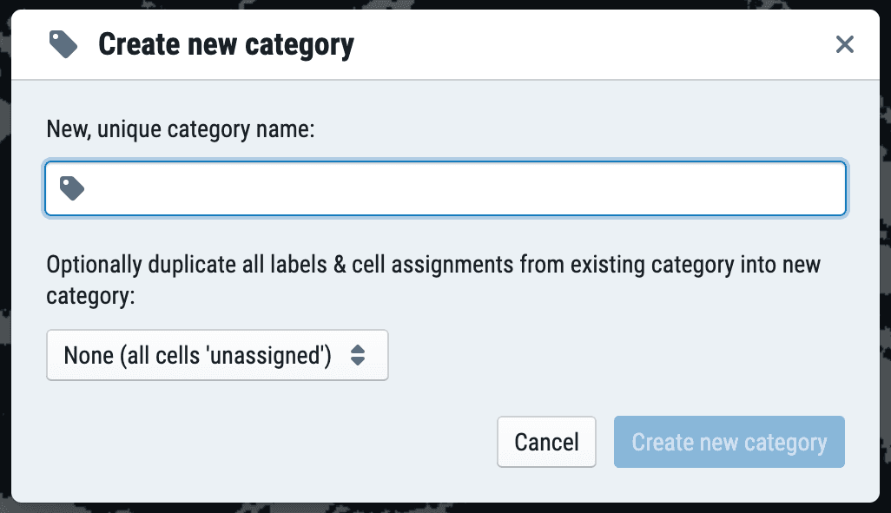
Task: Click the Cancel button
Action: pos(546,442)
